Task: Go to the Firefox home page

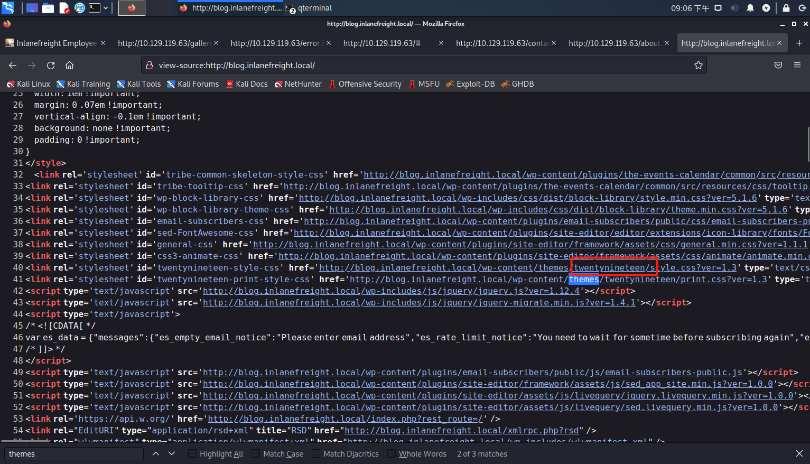Action: tap(69, 65)
